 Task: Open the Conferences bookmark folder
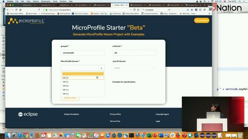tap(115, 14)
